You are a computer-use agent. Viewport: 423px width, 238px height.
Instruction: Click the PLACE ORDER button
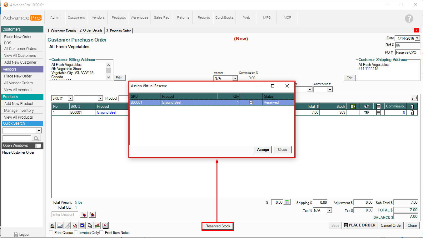tap(360, 225)
